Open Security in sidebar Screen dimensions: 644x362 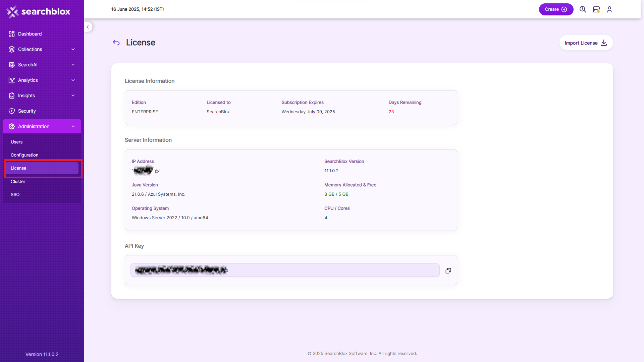point(42,111)
